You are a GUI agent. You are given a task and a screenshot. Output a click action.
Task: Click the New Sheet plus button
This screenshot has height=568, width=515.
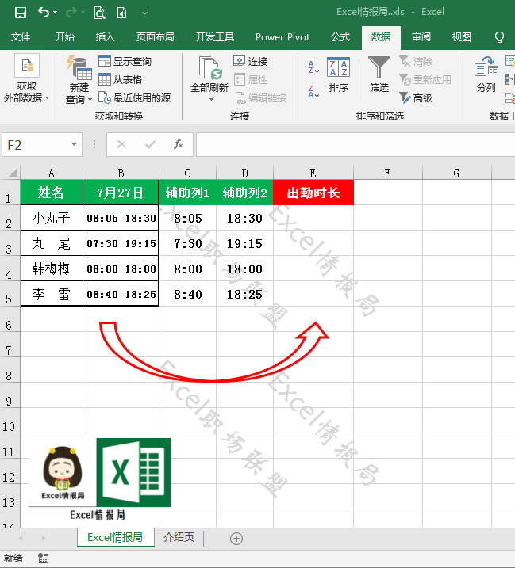[236, 539]
